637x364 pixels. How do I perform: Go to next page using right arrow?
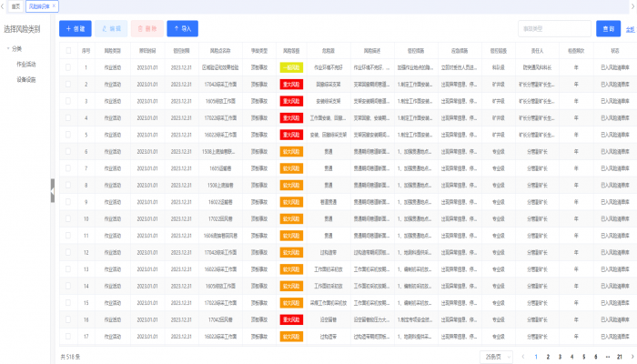(631, 356)
